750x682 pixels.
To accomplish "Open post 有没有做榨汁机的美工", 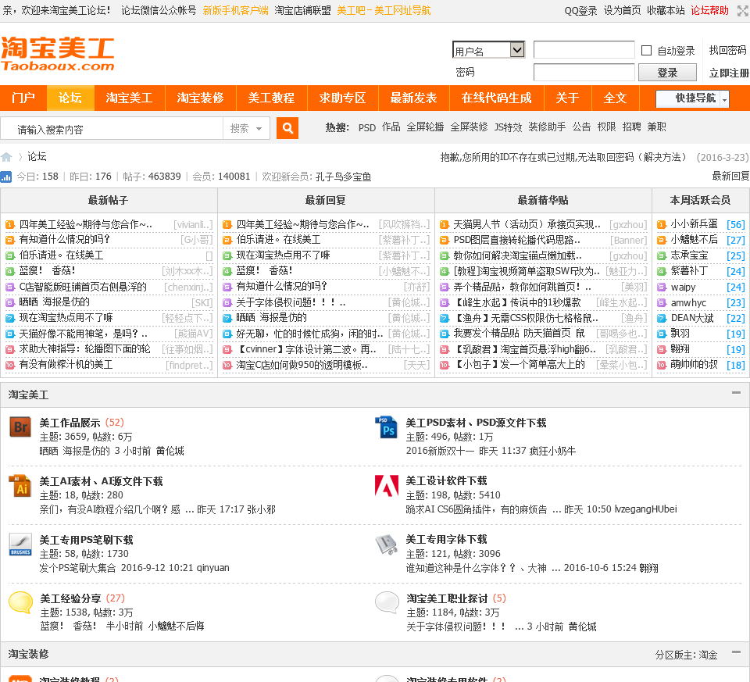I will click(x=66, y=364).
